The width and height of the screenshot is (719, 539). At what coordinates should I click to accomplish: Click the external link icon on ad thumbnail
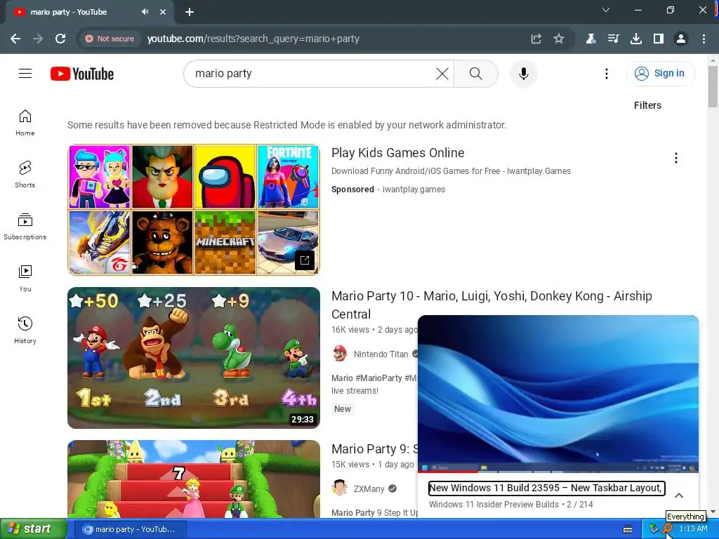305,260
